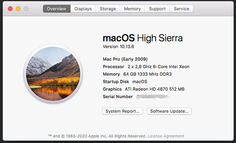Click the Software Update... button
236x143 pixels.
(169, 111)
